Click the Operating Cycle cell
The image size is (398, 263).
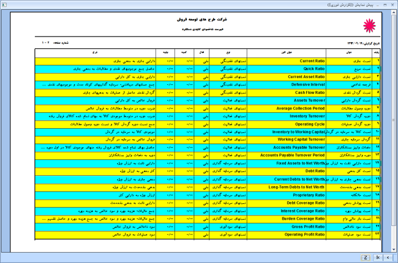pyautogui.click(x=287, y=124)
